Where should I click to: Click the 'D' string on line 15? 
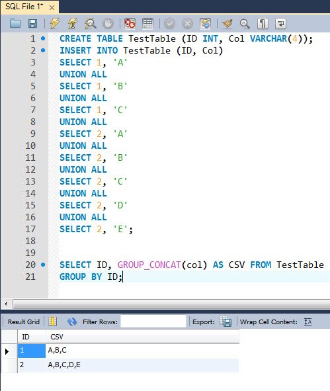(120, 205)
